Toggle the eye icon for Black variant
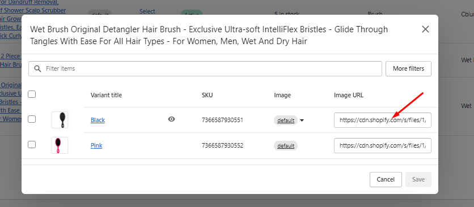The width and height of the screenshot is (474, 207). click(171, 119)
